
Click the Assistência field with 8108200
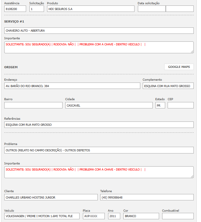click(x=15, y=9)
